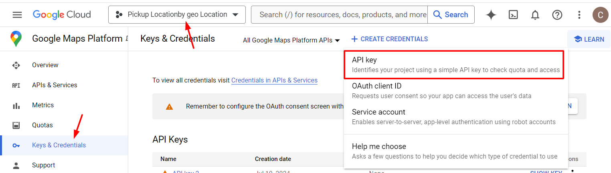Viewport: 611px width, 173px height.
Task: Open Overview in the sidebar
Action: click(45, 65)
